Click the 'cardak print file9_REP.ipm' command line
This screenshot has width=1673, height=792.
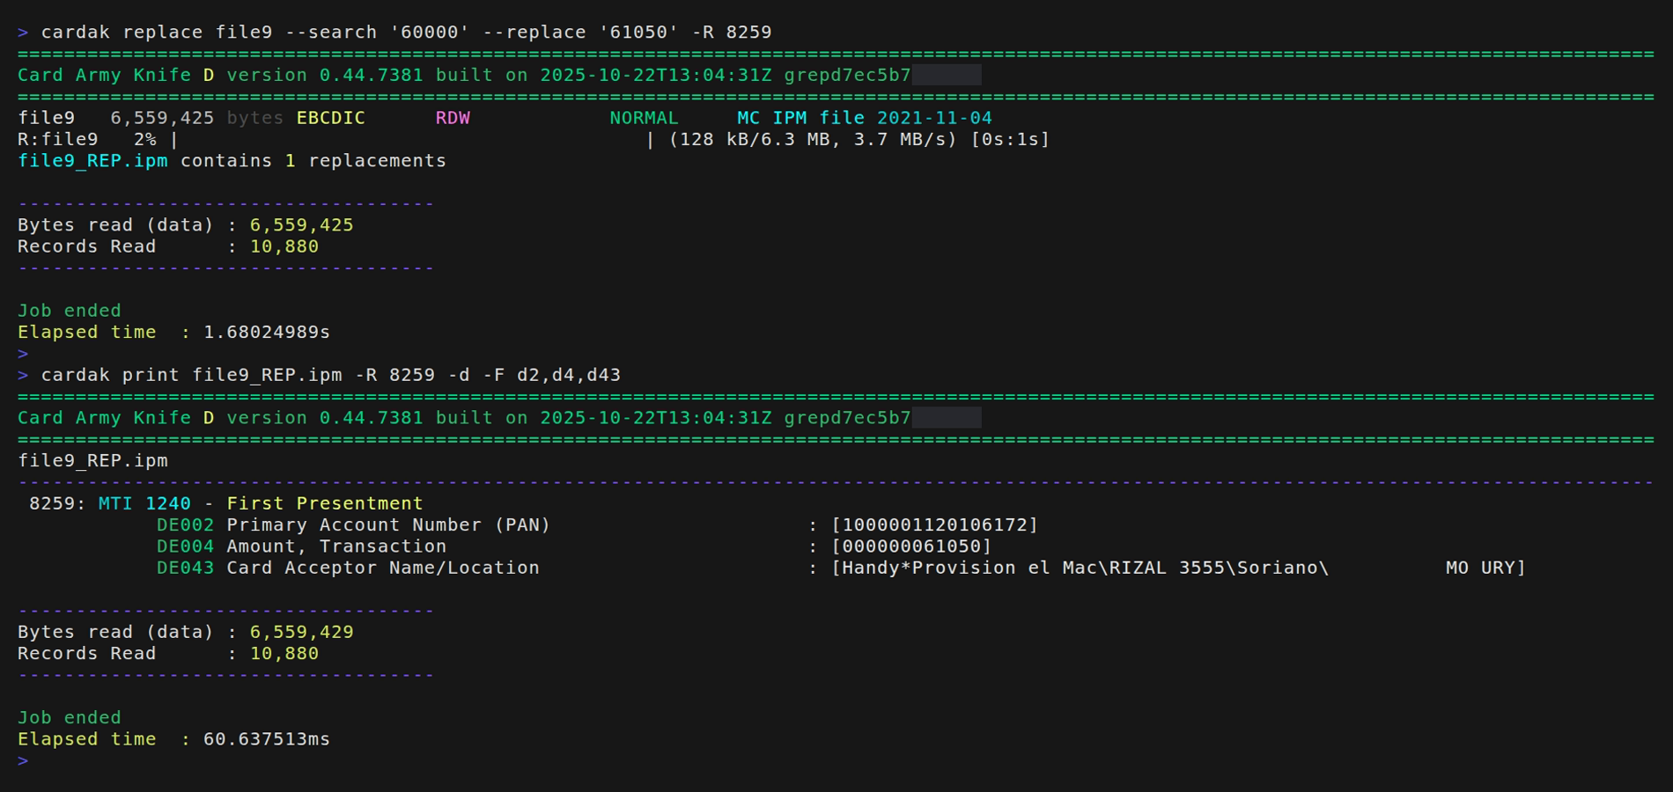[x=330, y=375]
